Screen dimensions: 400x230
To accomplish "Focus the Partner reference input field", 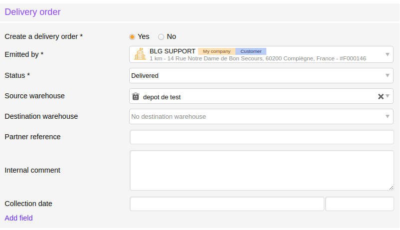I will pyautogui.click(x=262, y=137).
